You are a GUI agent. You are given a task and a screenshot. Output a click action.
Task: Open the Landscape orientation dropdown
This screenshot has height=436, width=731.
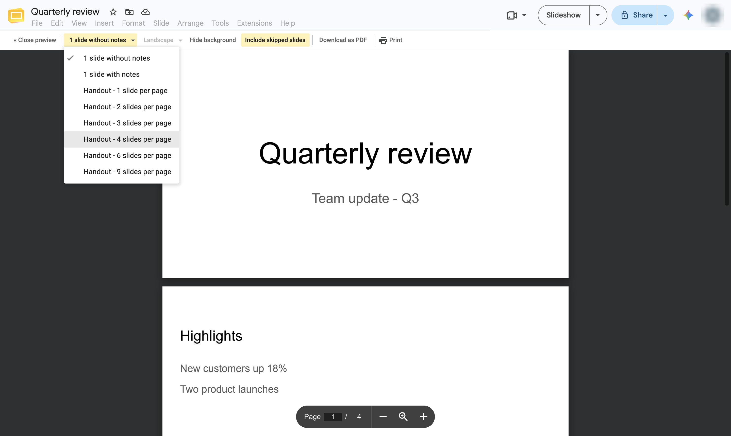[163, 40]
